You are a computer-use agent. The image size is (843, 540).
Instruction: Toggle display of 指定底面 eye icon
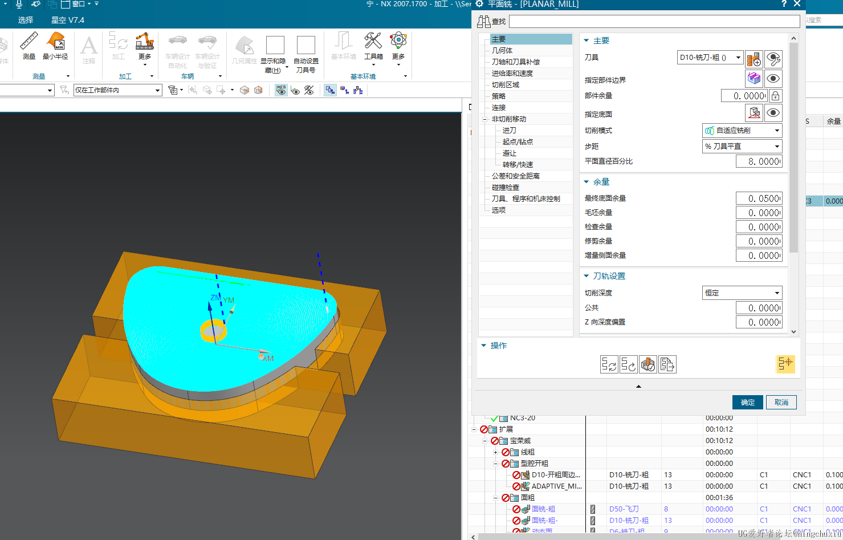click(x=773, y=113)
